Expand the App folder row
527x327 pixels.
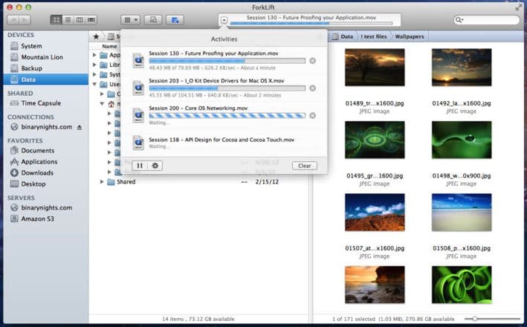[94, 55]
